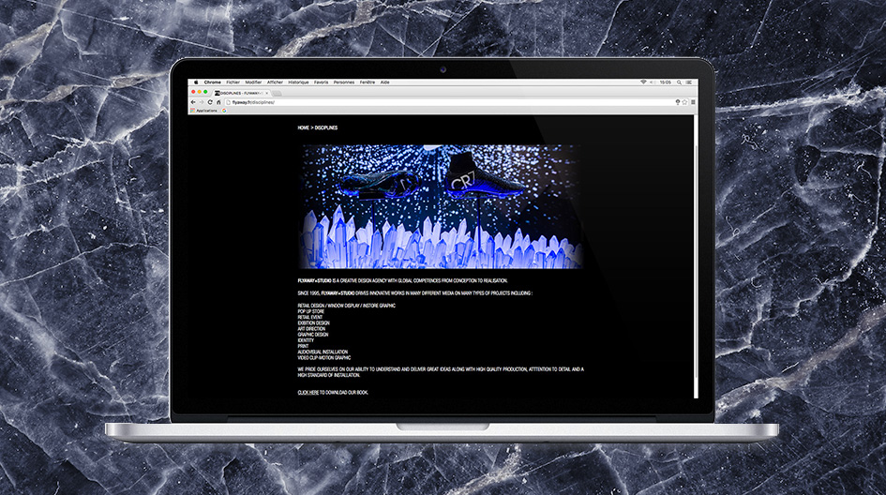The width and height of the screenshot is (886, 495).
Task: Select the DISCIPLINES - FLYAWAY browser tab
Action: 242,93
